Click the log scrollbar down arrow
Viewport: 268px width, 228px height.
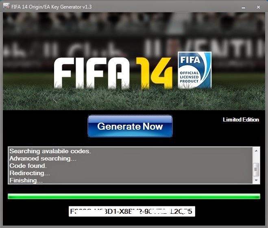pos(256,180)
